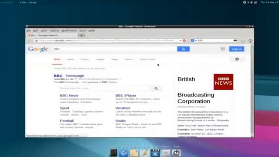Open the Google apps grid
This screenshot has height=157, width=279.
pos(223,49)
